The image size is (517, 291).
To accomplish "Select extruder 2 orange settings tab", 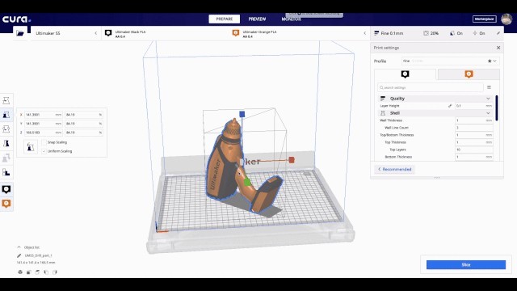I will click(469, 74).
